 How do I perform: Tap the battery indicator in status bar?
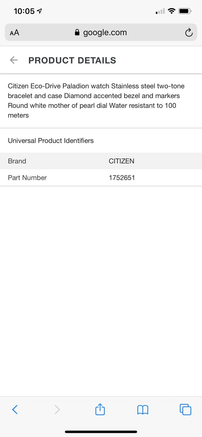tap(185, 11)
